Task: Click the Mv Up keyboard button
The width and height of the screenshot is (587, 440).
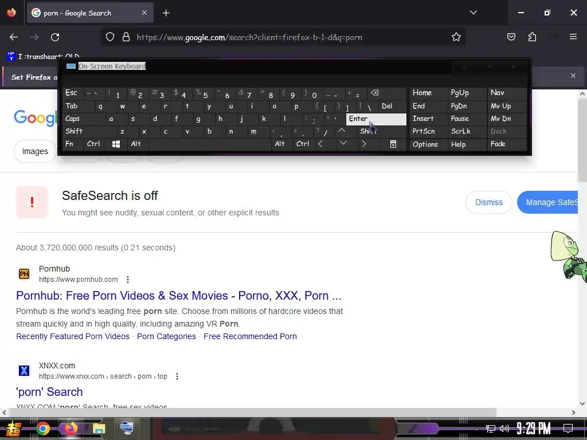Action: tap(507, 106)
